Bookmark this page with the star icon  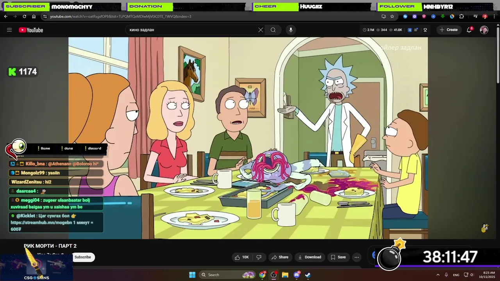click(392, 16)
